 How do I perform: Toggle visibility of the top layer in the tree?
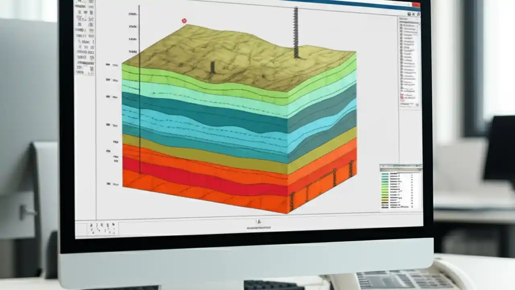coord(401,25)
